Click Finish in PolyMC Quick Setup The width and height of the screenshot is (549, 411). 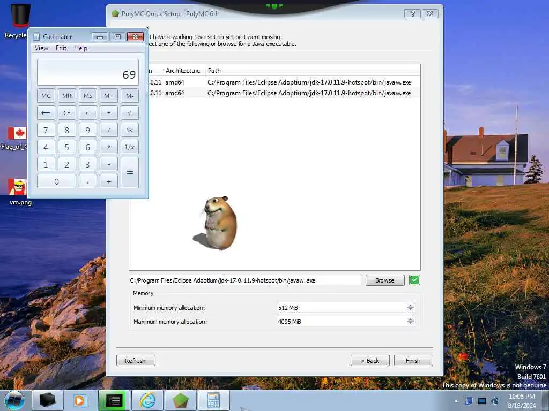413,361
